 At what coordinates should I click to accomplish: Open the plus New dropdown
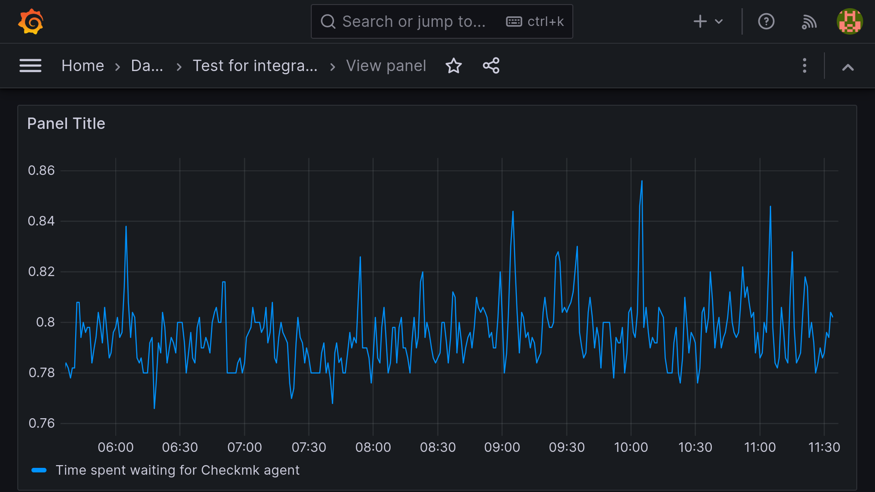(708, 21)
